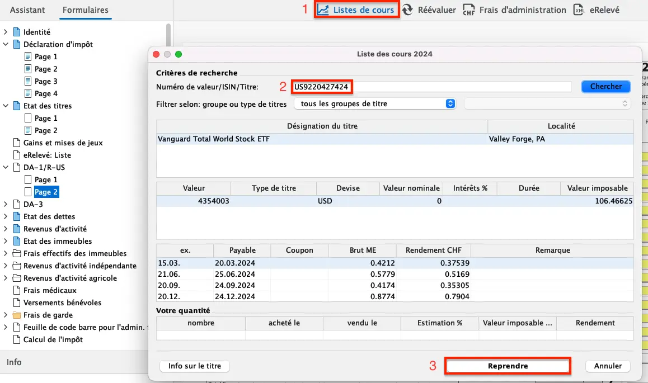Click the Identité form document icon

17,32
